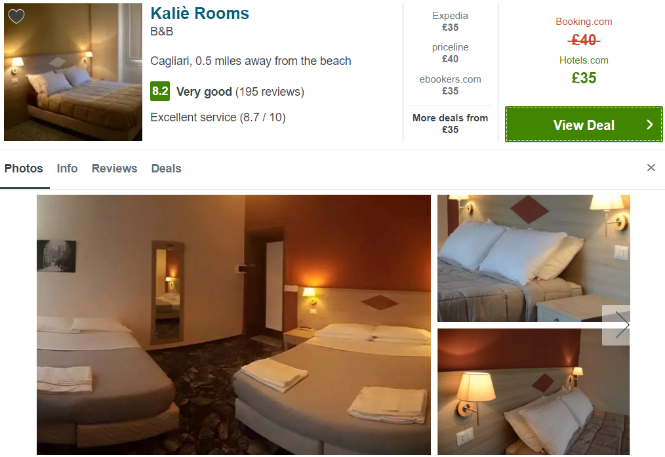Close the details panel with X icon

651,167
